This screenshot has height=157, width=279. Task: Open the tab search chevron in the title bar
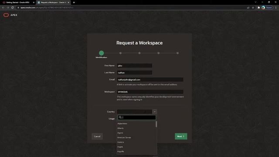pos(255,2)
